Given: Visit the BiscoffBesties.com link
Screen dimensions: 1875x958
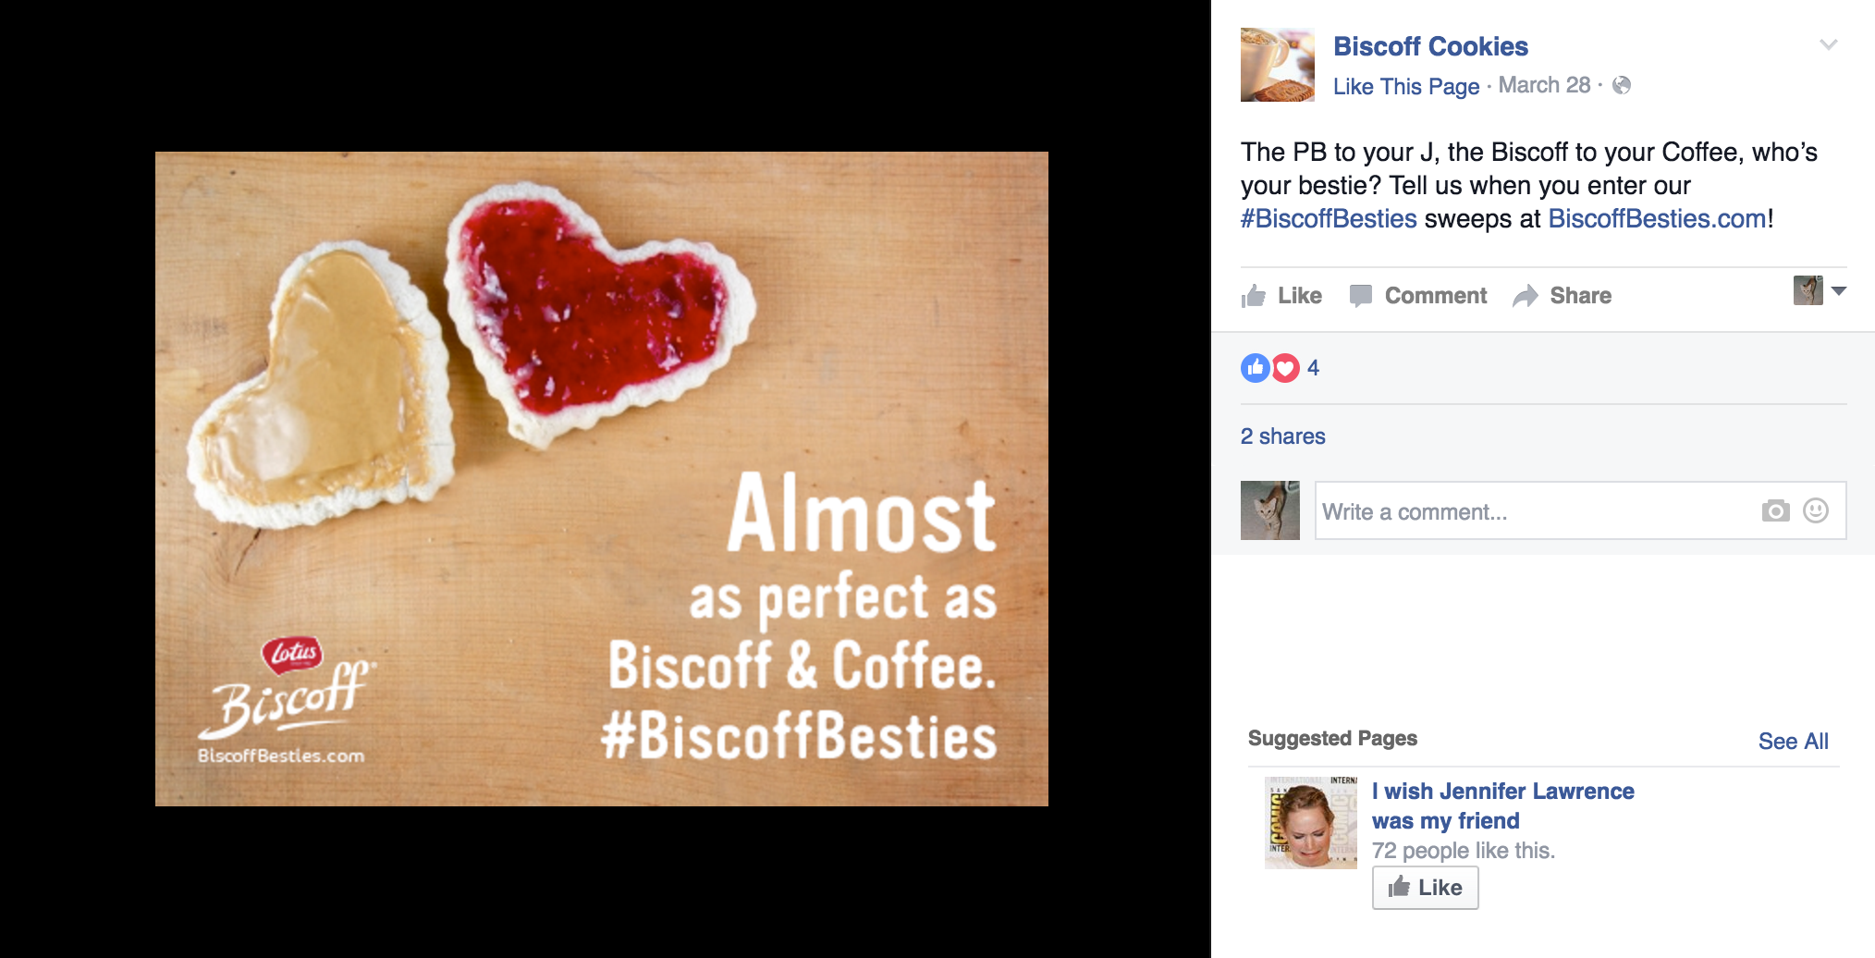Looking at the screenshot, I should (1657, 219).
